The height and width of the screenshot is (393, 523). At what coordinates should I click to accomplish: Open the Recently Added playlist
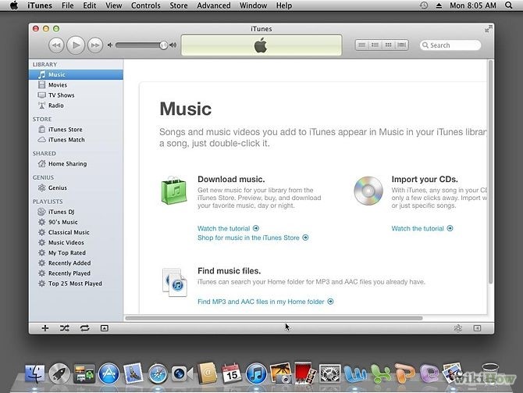[x=76, y=263]
